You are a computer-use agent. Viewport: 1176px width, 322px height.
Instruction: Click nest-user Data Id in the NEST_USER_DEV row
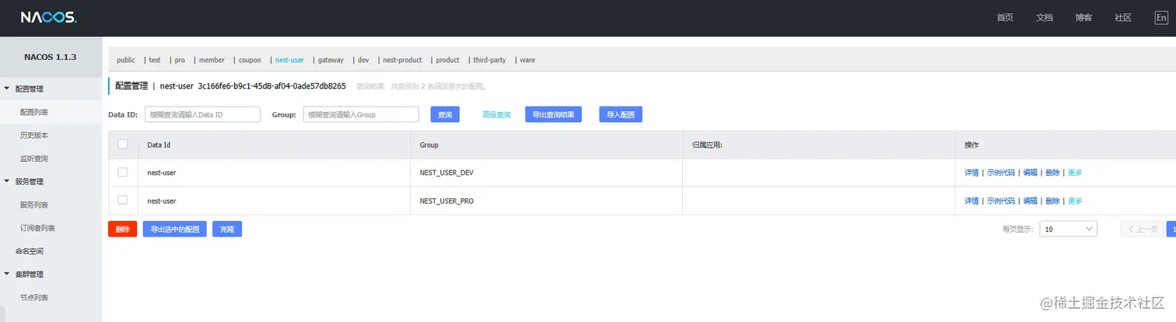[162, 173]
